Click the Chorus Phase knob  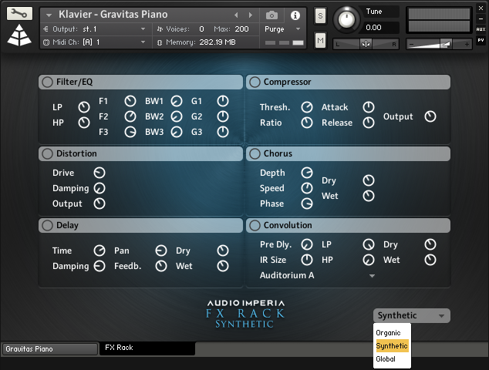point(307,203)
